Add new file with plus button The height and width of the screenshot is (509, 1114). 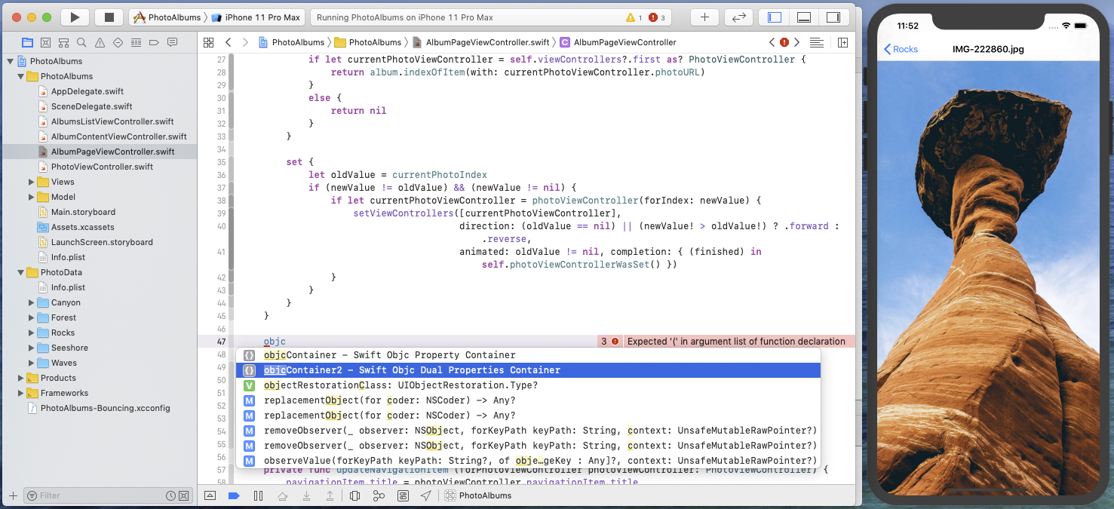click(x=12, y=495)
